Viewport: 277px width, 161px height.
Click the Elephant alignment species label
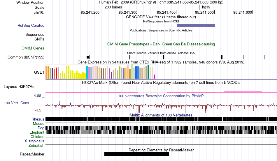(37, 132)
